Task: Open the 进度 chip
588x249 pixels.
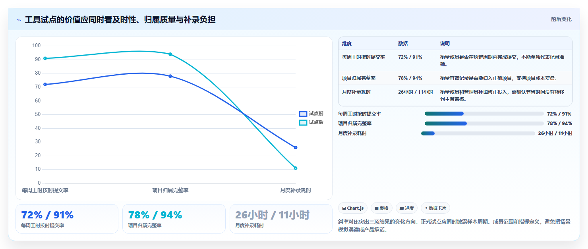Action: 406,208
